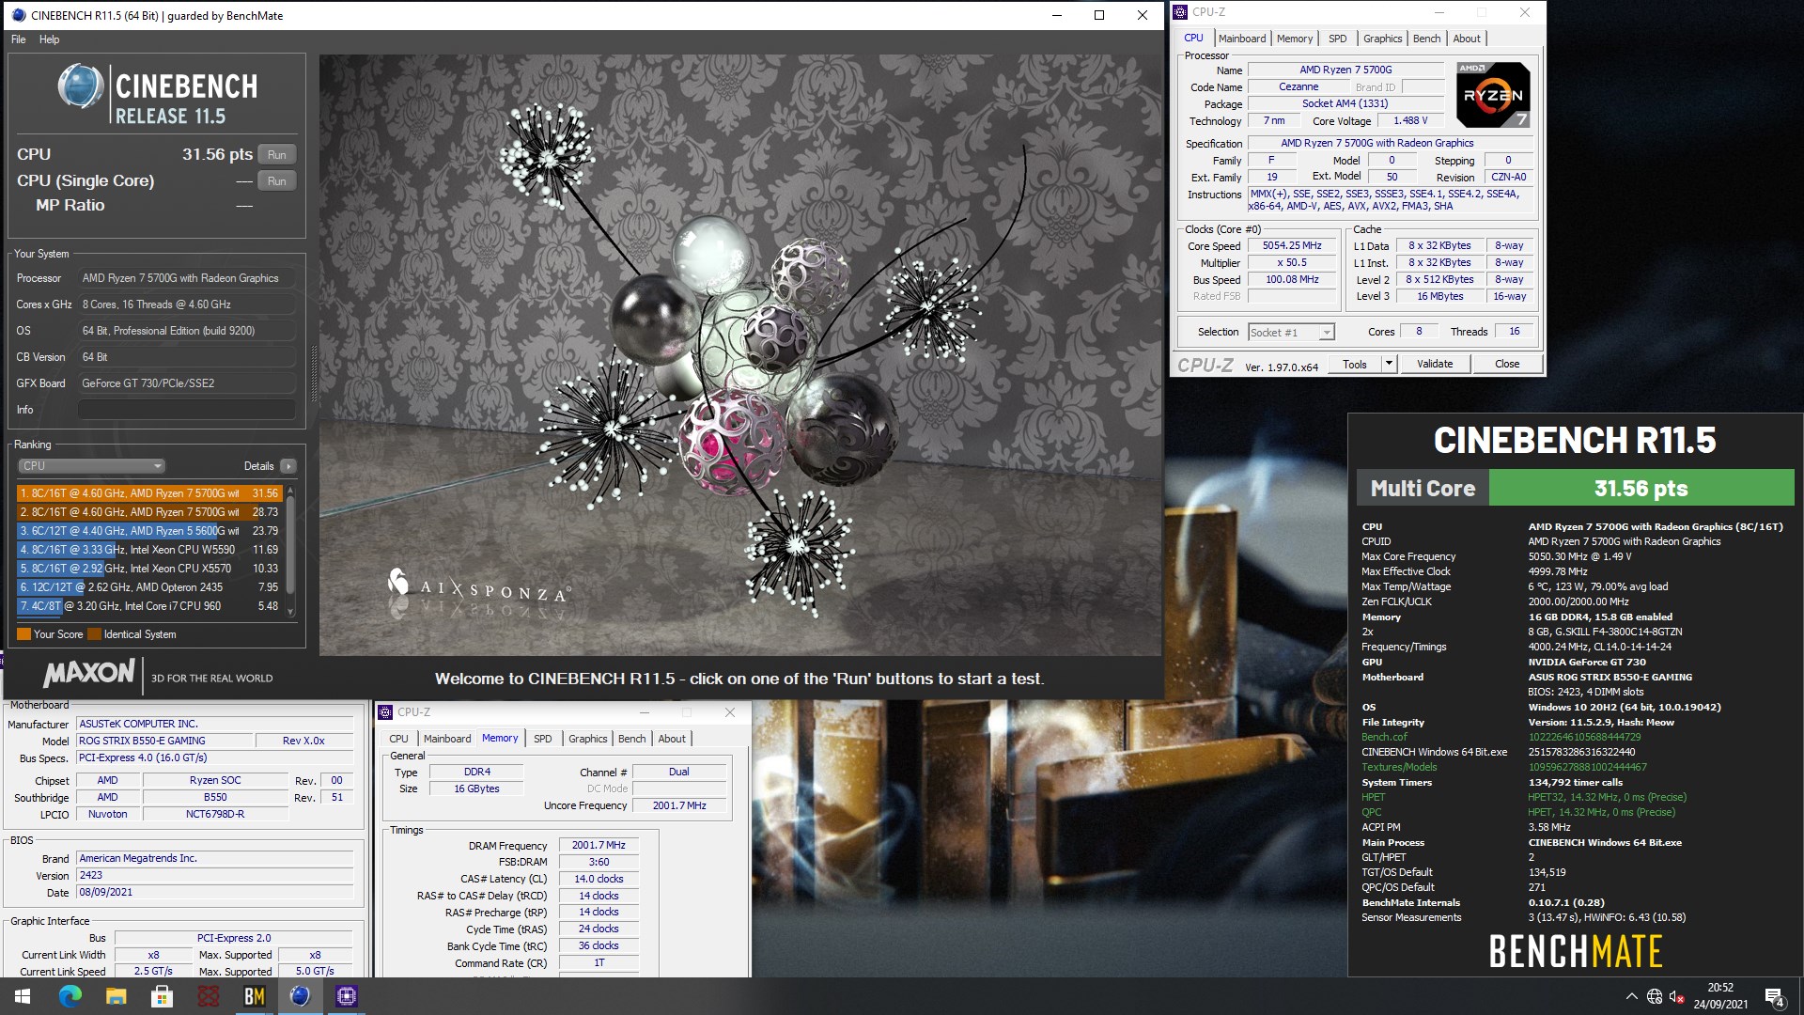Click the green 31.56 pts BenchMate score
This screenshot has height=1015, width=1804.
coord(1641,488)
